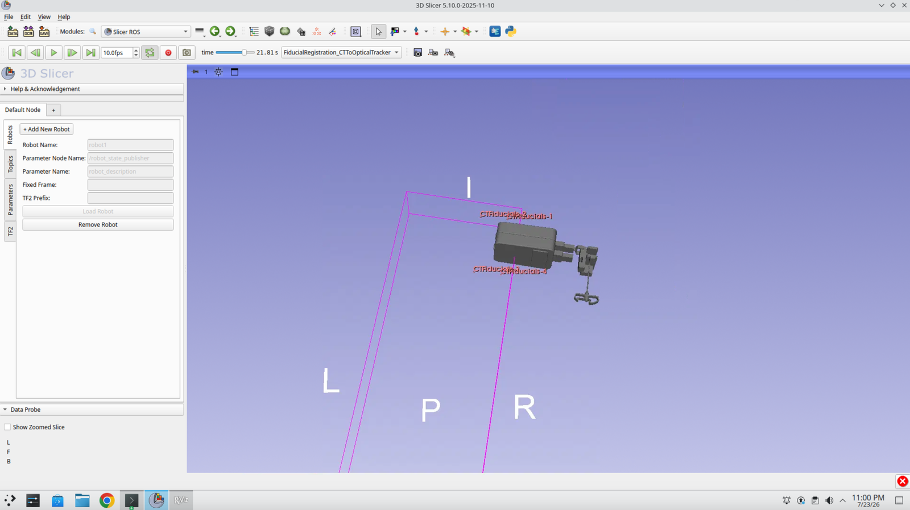
Task: Toggle the crosshair icon in toolbar
Action: [445, 32]
